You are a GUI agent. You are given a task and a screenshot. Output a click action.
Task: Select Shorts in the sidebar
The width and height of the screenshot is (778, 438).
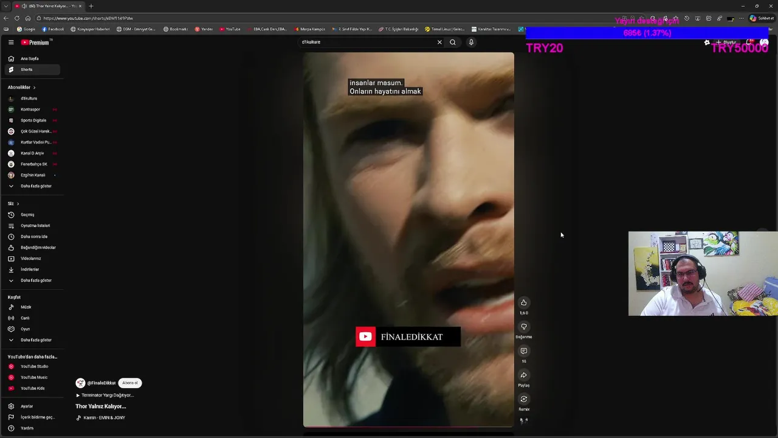[32, 69]
